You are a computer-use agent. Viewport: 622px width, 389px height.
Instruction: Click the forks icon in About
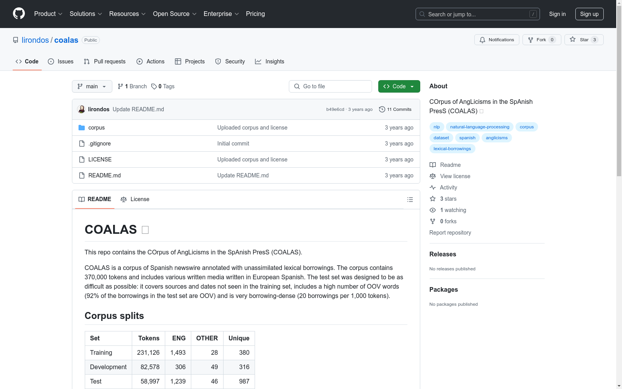point(433,221)
